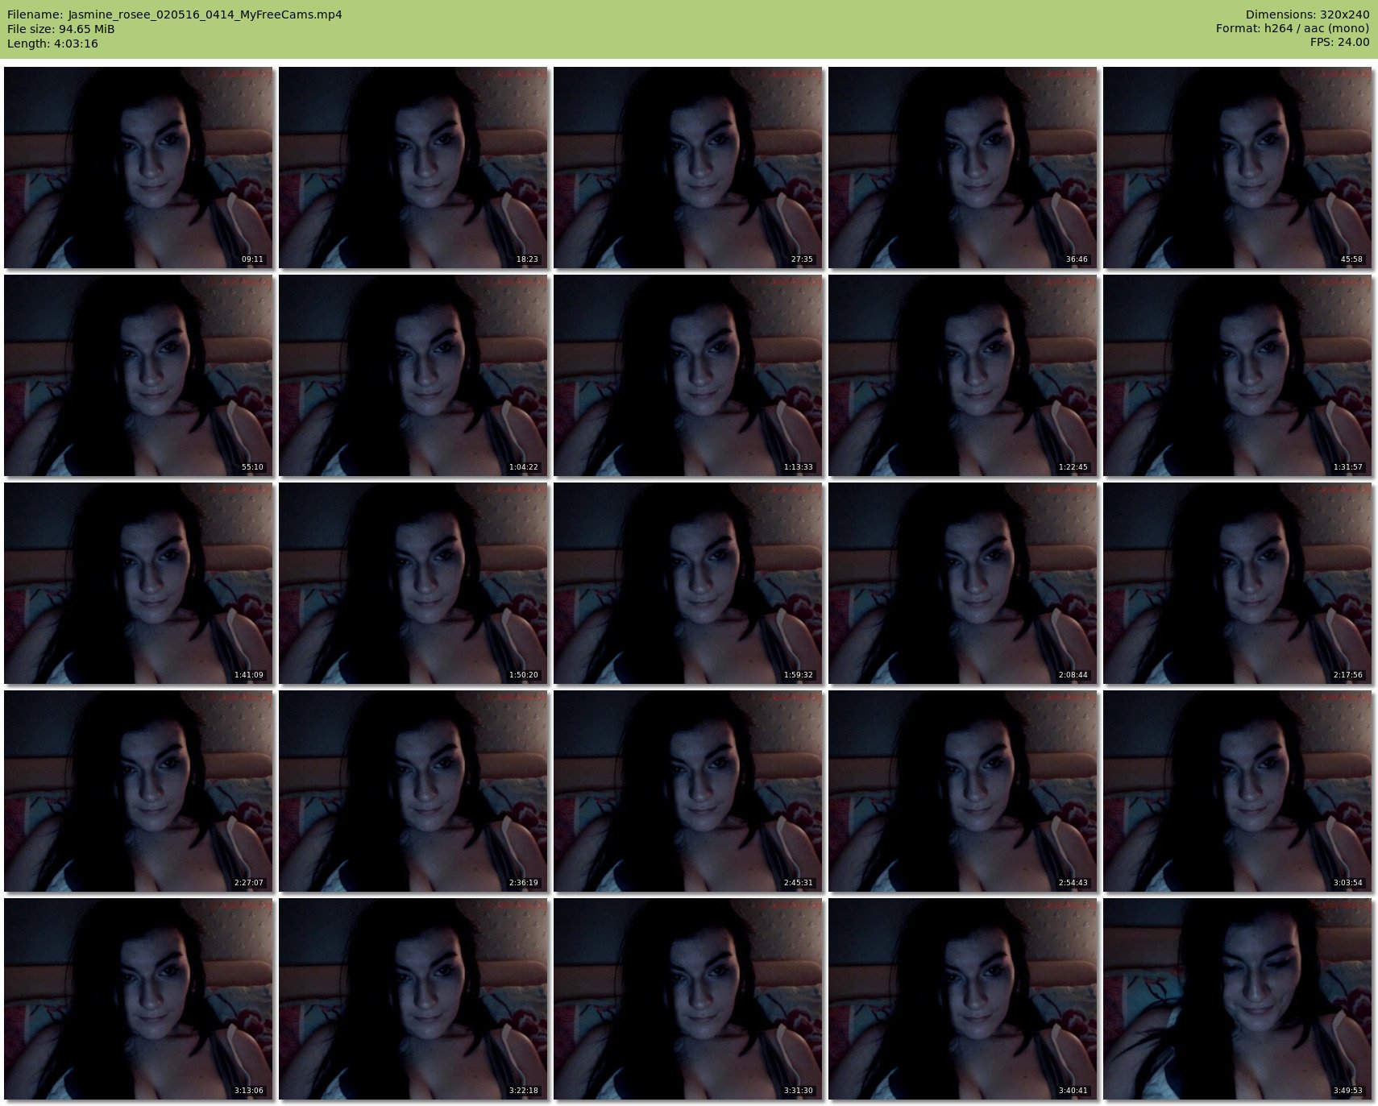
Task: Click the 'Format: h264 / aac (mono)' text
Action: click(x=1293, y=29)
